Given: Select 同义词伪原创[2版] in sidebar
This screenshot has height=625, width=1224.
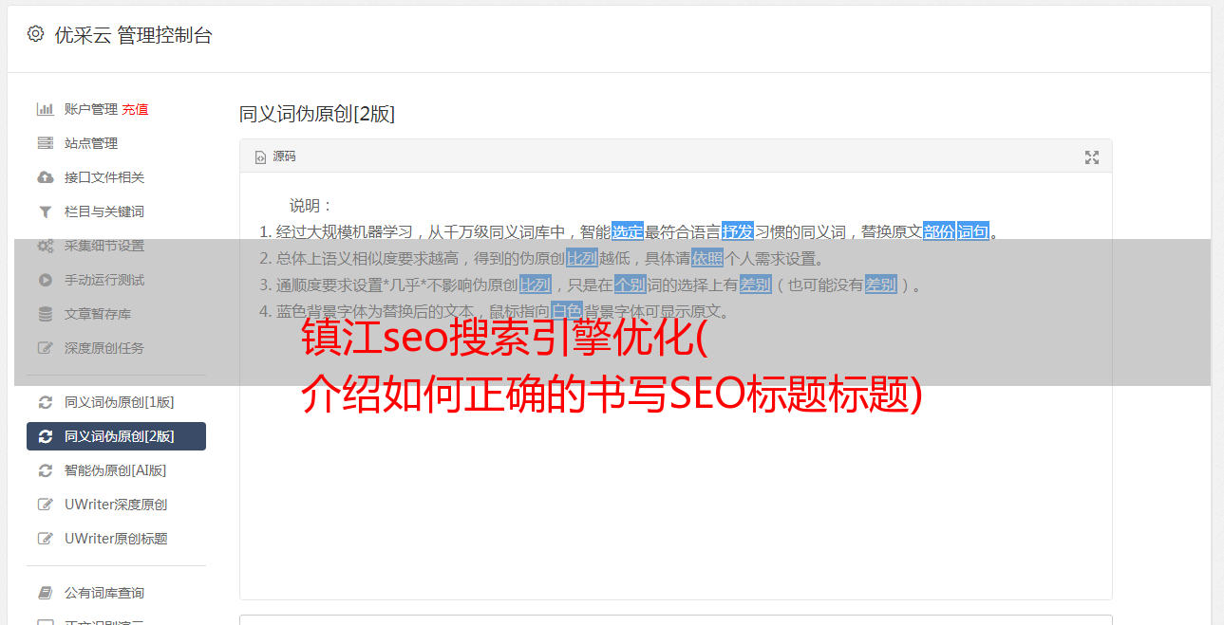Looking at the screenshot, I should (116, 436).
